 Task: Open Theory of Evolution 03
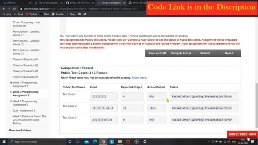pos(25,71)
